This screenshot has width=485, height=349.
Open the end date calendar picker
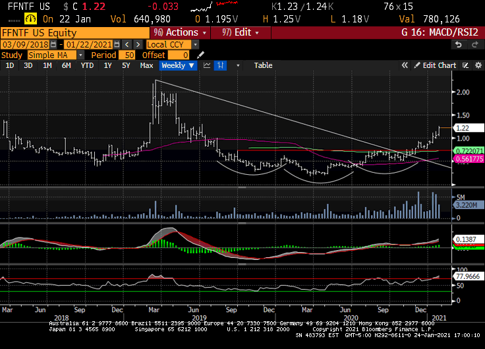pyautogui.click(x=117, y=45)
